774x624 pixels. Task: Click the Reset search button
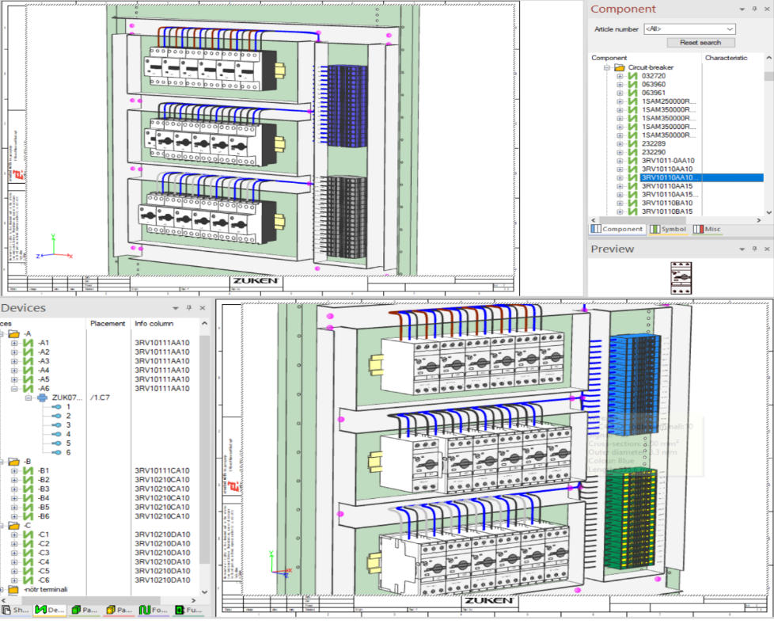click(701, 43)
